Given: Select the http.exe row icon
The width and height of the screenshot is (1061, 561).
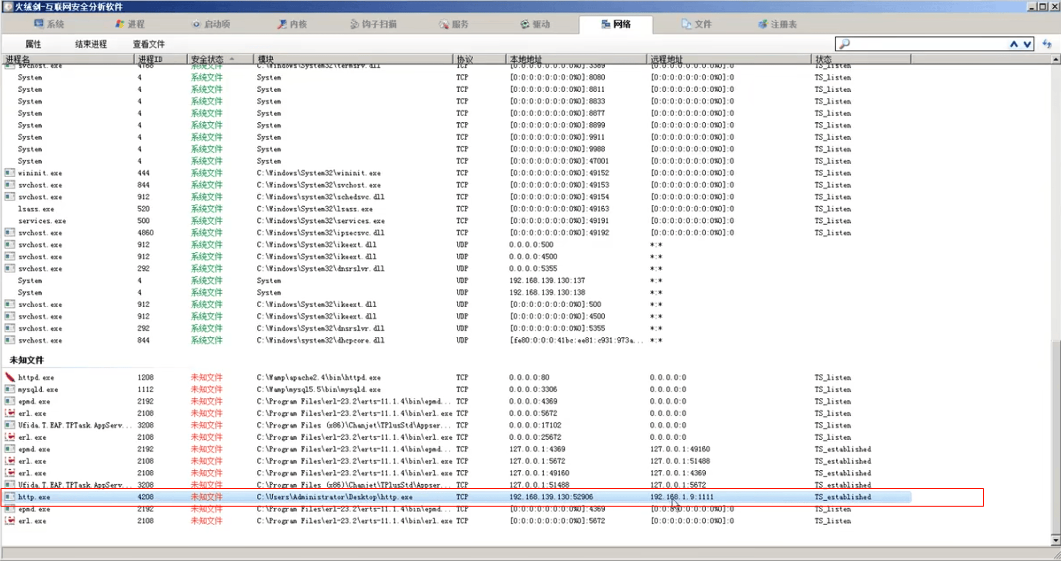Looking at the screenshot, I should point(10,497).
